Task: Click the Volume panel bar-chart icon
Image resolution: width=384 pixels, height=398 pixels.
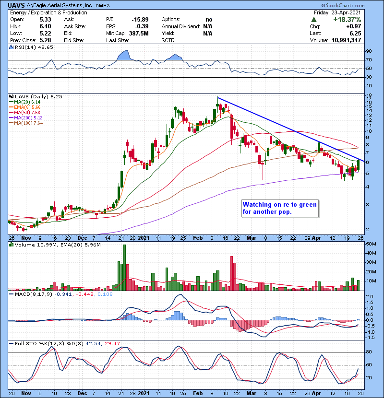Action: click(x=11, y=245)
